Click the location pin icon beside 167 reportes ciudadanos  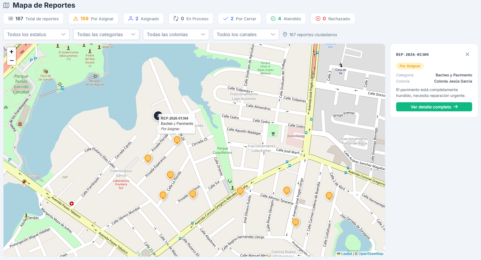click(285, 34)
